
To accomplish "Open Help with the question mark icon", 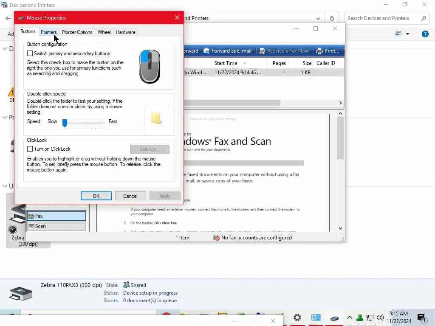I will [425, 34].
